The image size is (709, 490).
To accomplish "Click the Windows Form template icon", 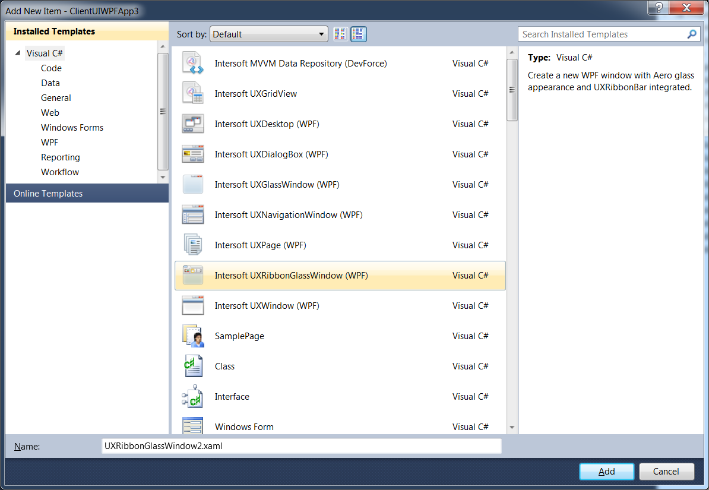I will (x=193, y=426).
